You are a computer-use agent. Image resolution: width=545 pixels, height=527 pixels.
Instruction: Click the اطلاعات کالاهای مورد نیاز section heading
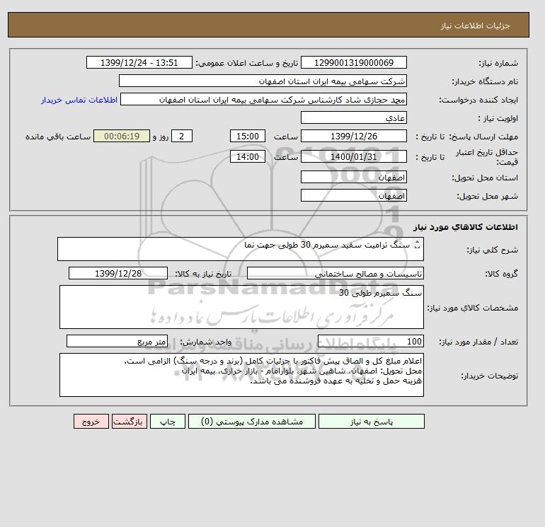[466, 227]
